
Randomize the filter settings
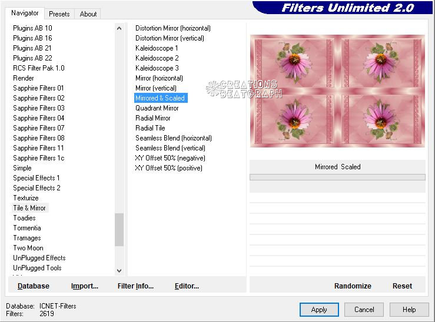pyautogui.click(x=353, y=286)
